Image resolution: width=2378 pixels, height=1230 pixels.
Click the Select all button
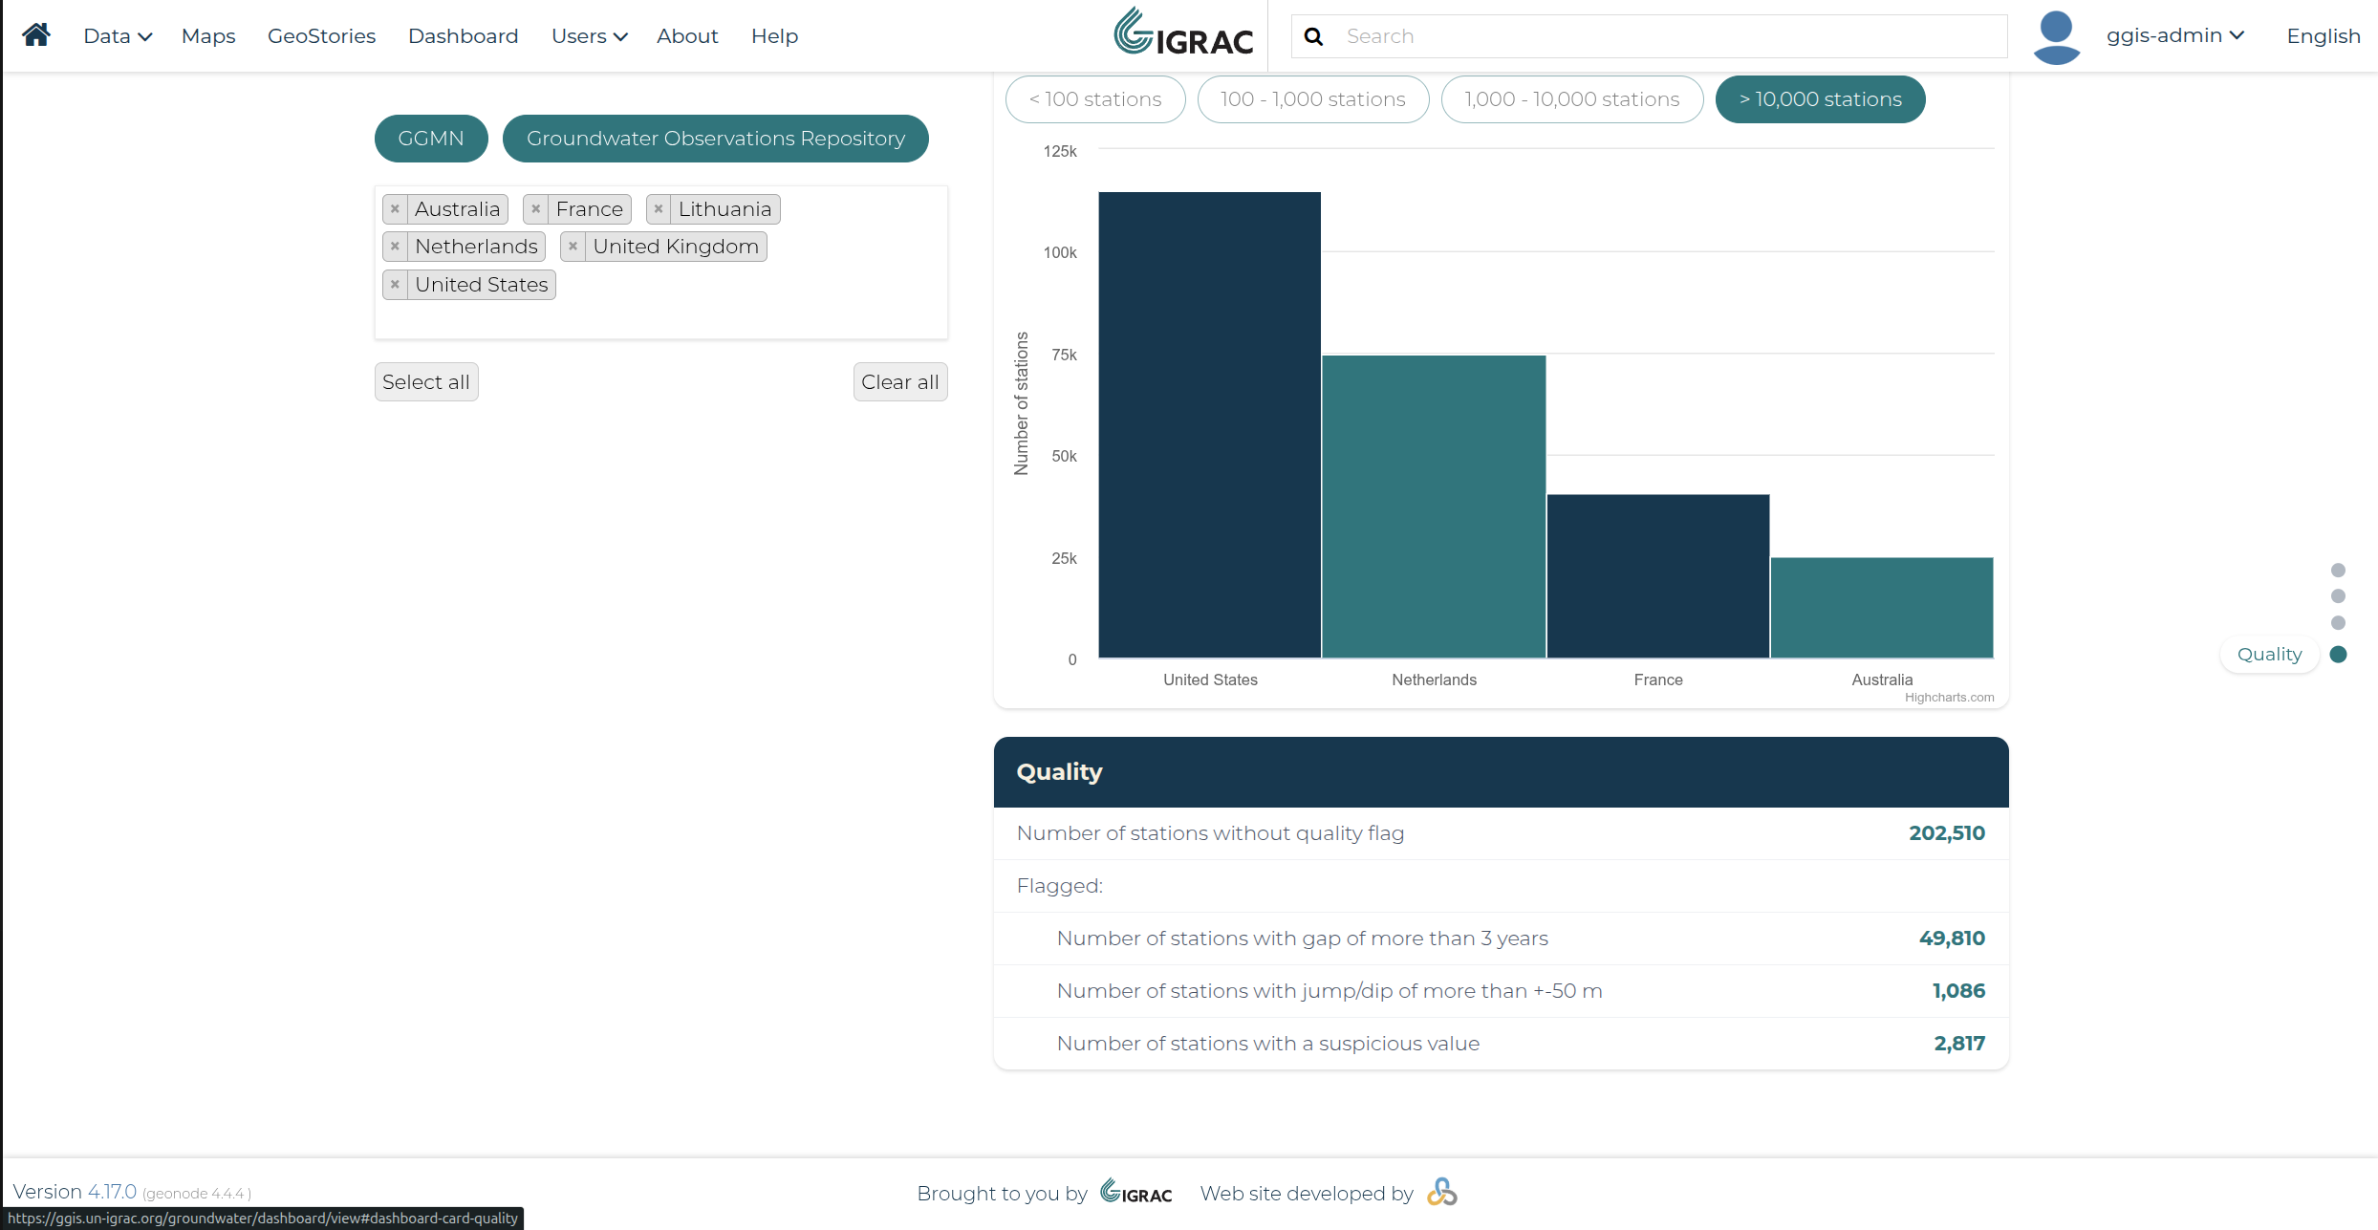[x=426, y=382]
